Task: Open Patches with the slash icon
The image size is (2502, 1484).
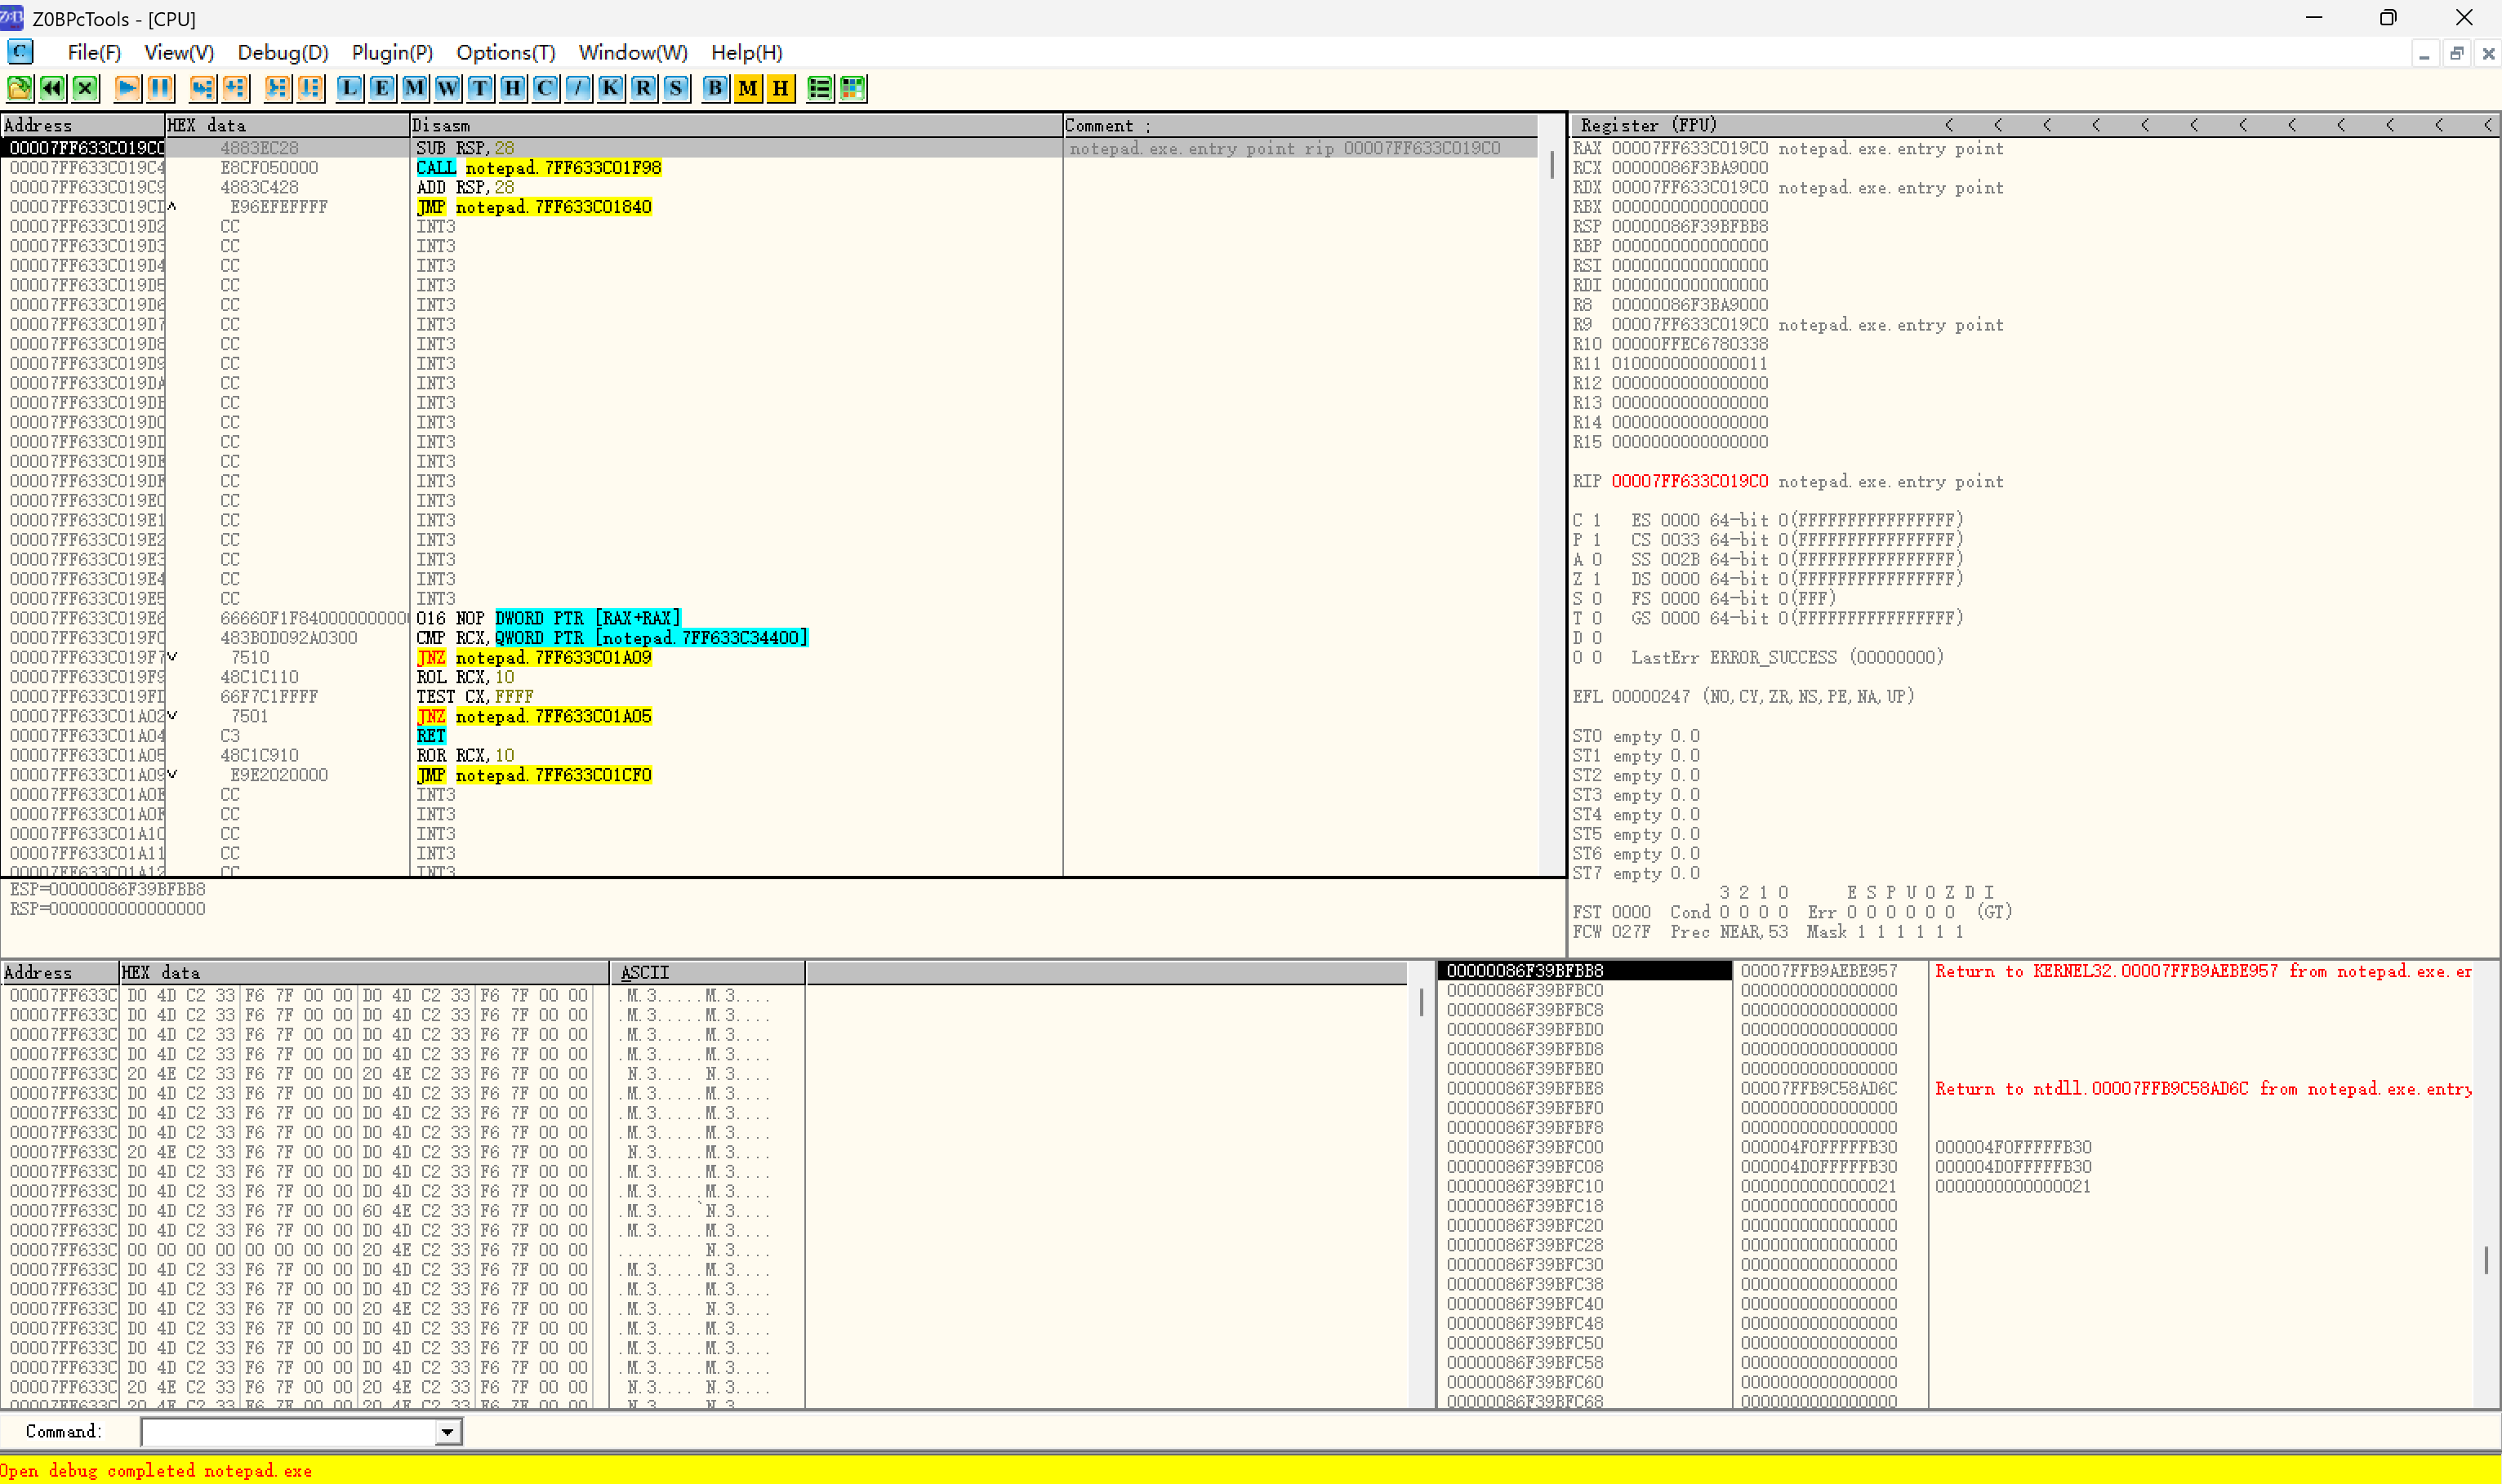Action: tap(578, 89)
